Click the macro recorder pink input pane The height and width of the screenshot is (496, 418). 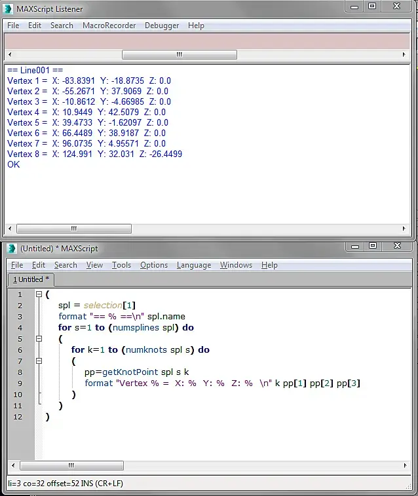pos(208,41)
